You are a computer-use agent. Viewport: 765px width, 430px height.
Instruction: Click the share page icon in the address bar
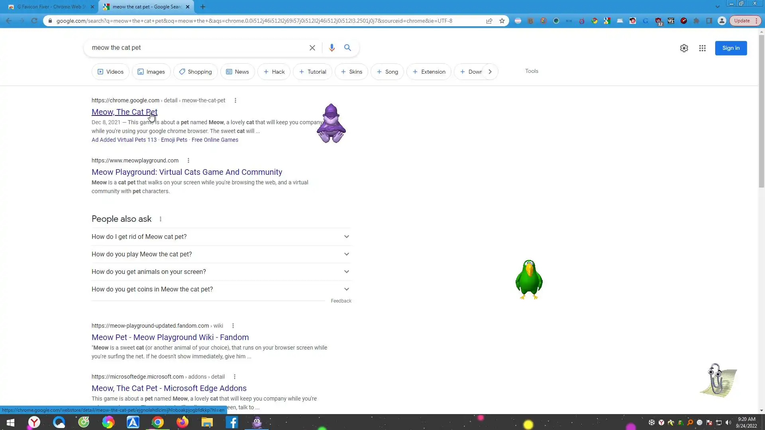[489, 21]
